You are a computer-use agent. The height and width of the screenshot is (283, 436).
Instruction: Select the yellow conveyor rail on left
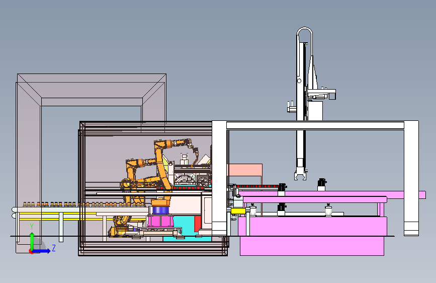tap(57, 214)
